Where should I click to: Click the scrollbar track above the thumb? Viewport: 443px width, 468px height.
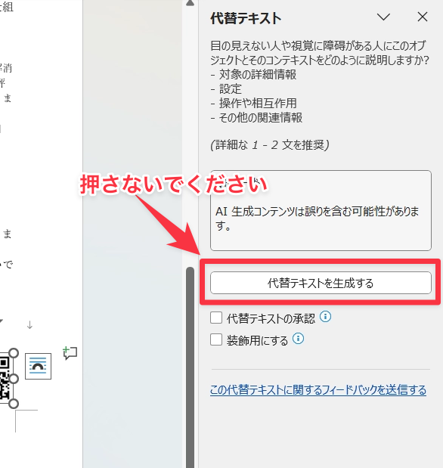coord(191,135)
